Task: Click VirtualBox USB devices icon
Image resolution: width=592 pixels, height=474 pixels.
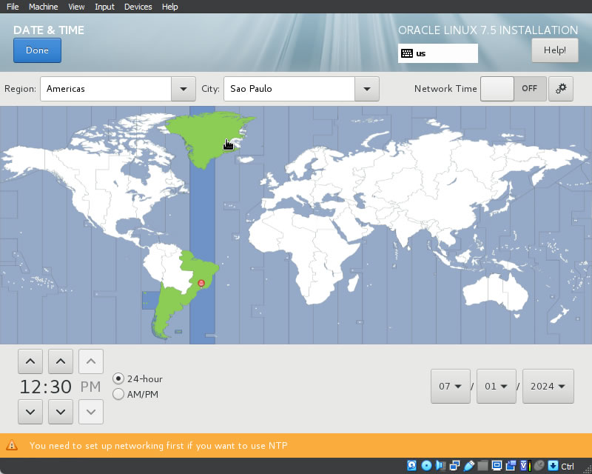Action: pyautogui.click(x=468, y=465)
